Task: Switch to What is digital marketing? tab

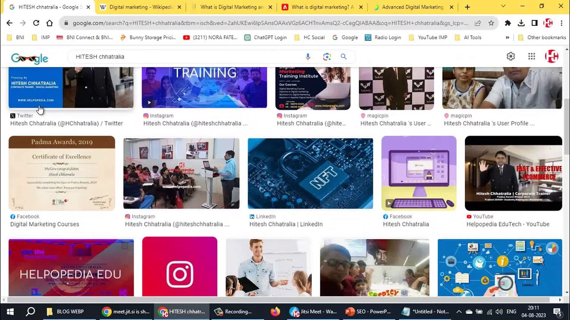Action: [322, 7]
